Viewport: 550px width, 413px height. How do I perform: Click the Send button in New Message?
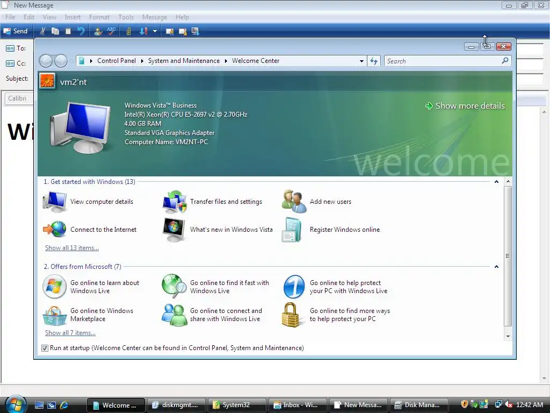[x=15, y=31]
